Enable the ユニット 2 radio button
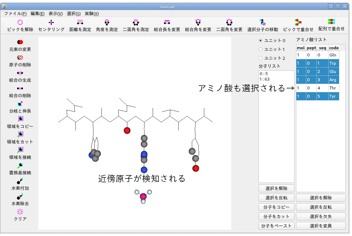The height and width of the screenshot is (236, 352). tap(260, 58)
